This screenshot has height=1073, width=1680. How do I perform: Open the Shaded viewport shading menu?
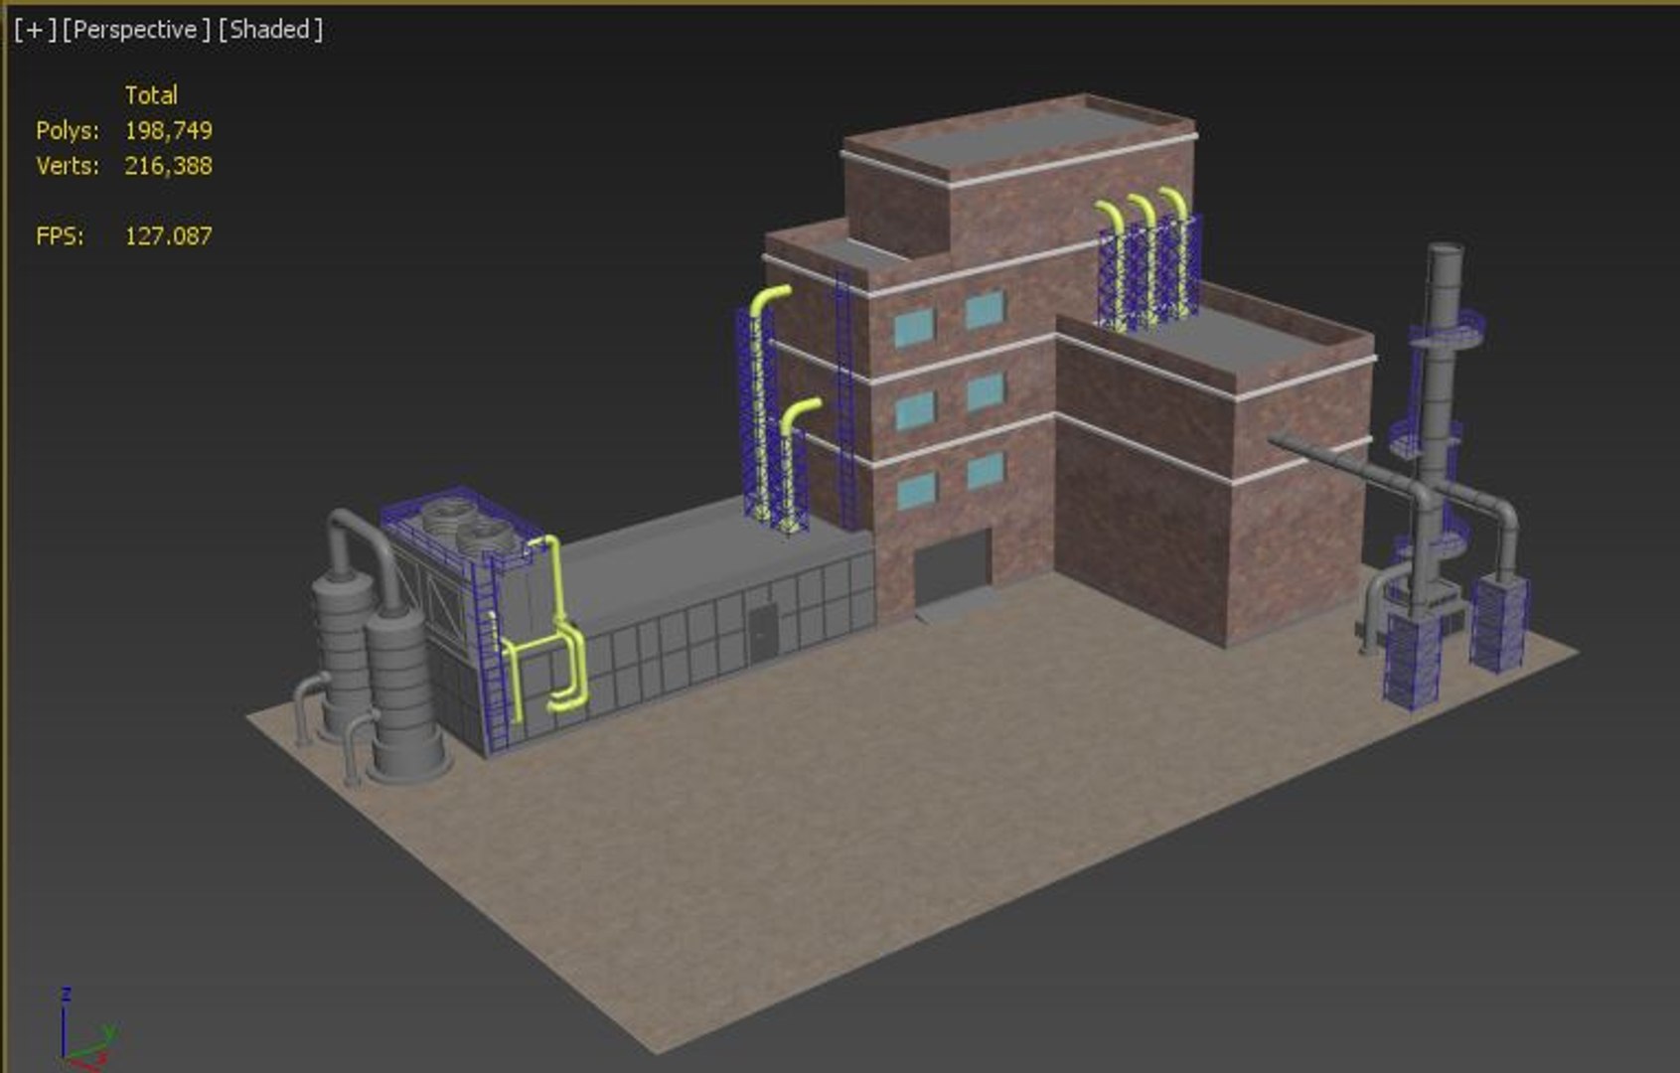pos(270,30)
